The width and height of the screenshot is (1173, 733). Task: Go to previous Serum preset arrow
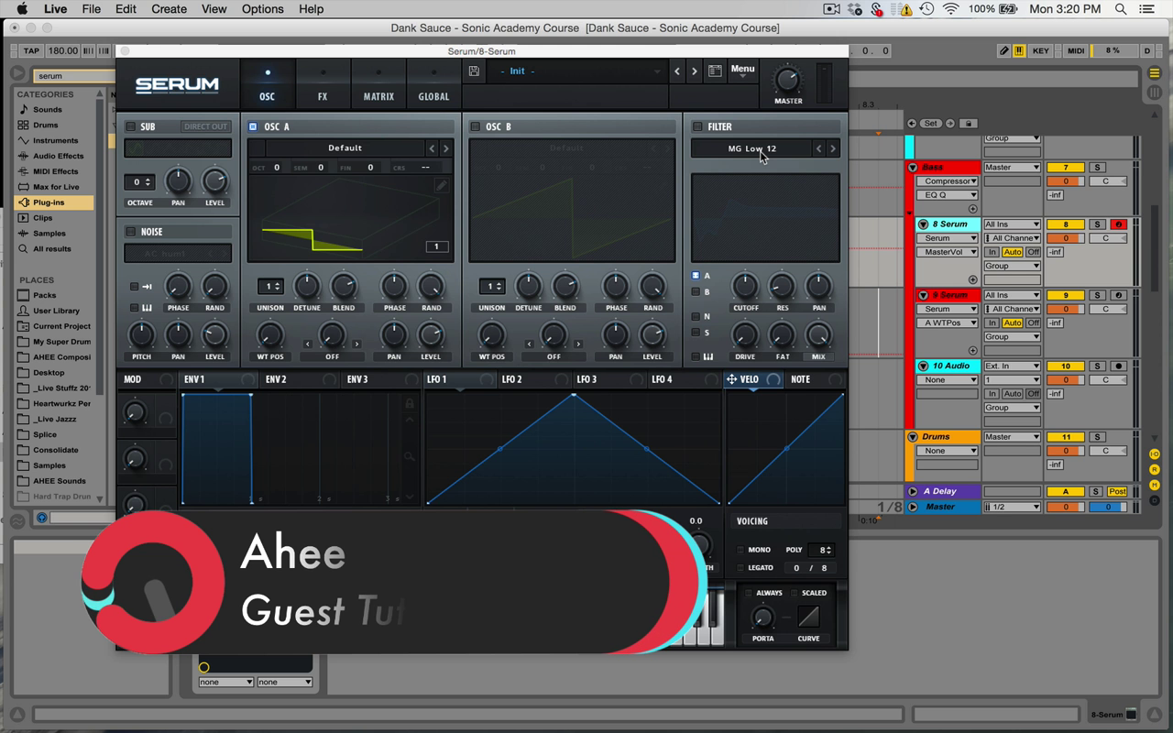pos(677,71)
